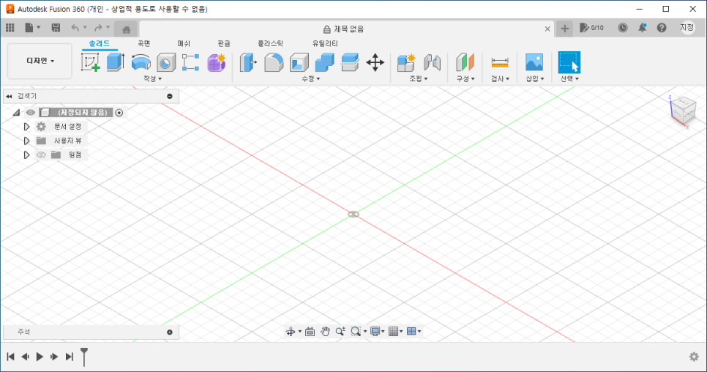Open the 삽입 insert image tool
Viewport: 707px width, 372px height.
click(x=534, y=62)
